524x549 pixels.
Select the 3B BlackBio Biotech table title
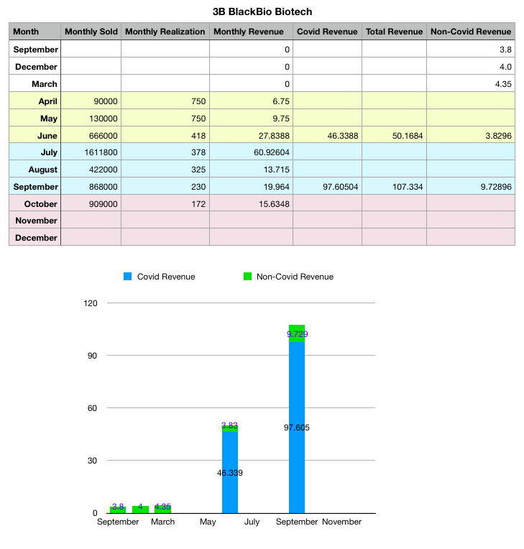point(262,12)
